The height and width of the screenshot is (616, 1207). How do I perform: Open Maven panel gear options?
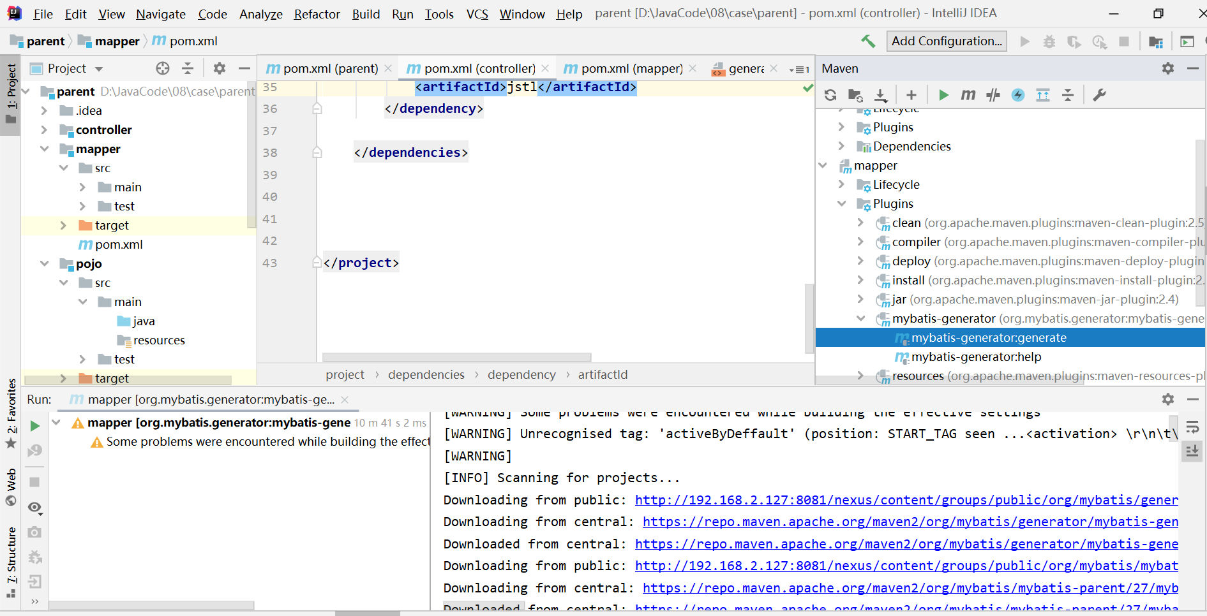(1168, 68)
